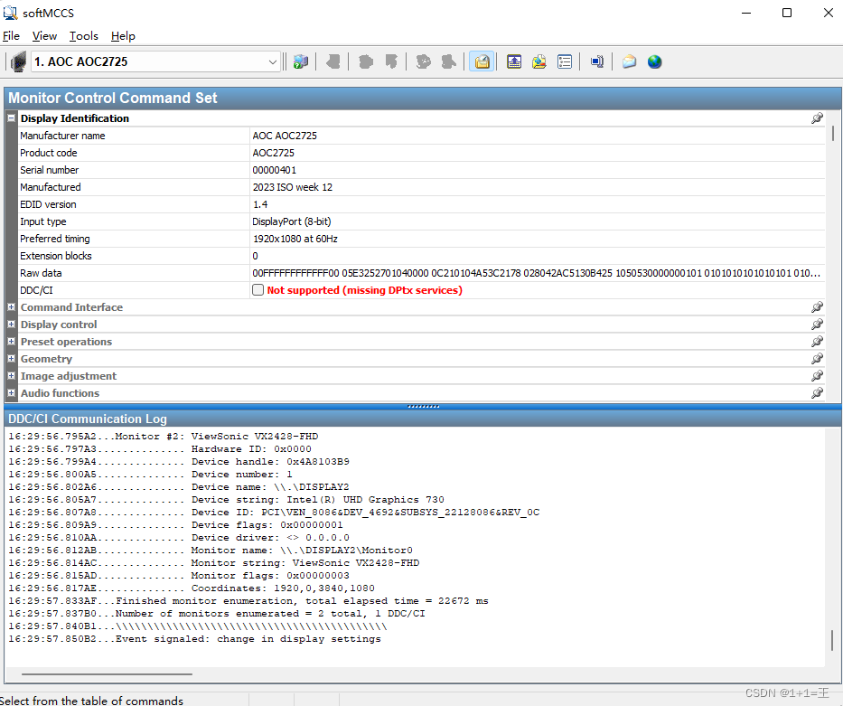
Task: Pin the Display control section
Action: click(817, 325)
